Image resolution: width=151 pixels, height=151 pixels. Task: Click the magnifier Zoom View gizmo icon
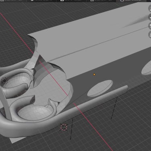(x=150, y=8)
